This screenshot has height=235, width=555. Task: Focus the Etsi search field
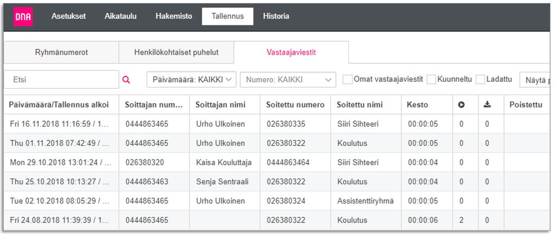pos(61,80)
